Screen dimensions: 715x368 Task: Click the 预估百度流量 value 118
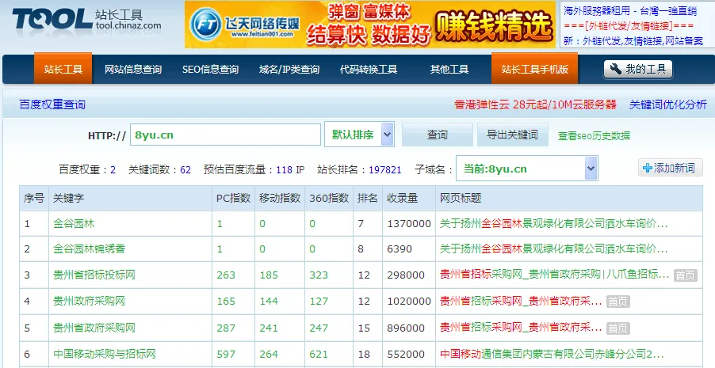284,170
